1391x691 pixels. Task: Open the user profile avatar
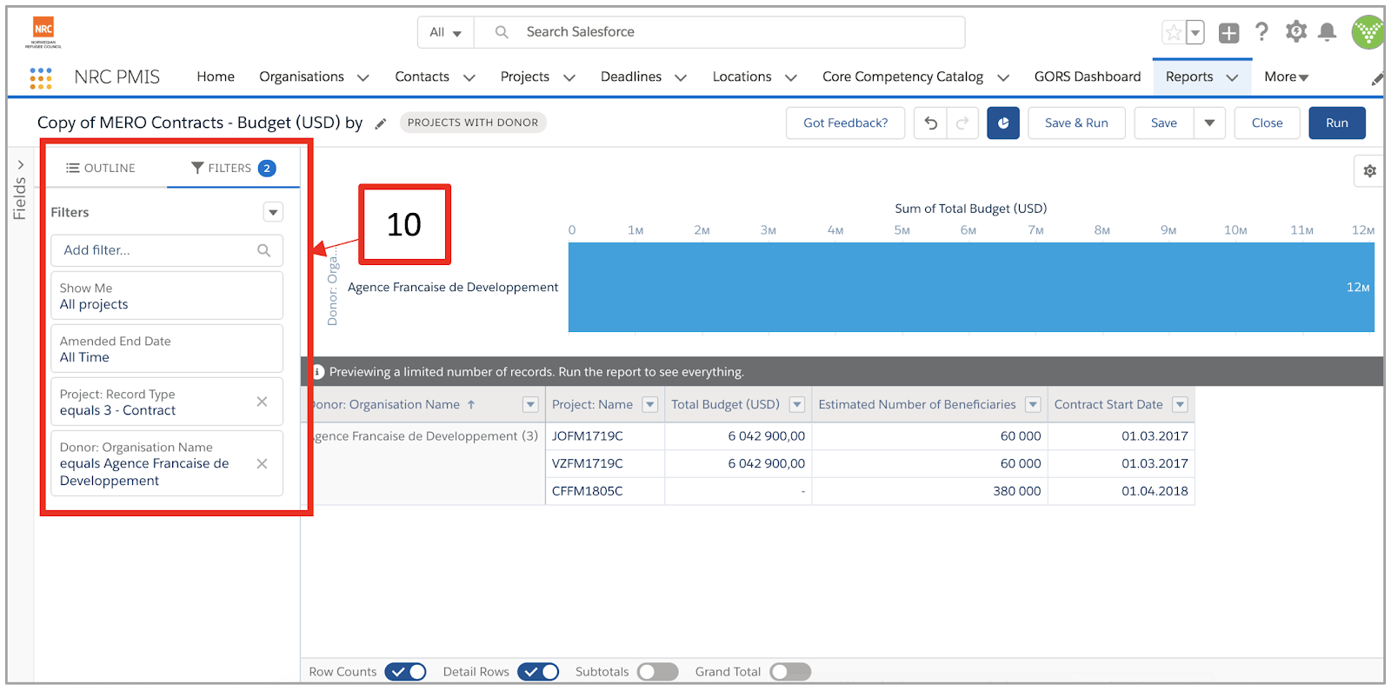(x=1368, y=32)
